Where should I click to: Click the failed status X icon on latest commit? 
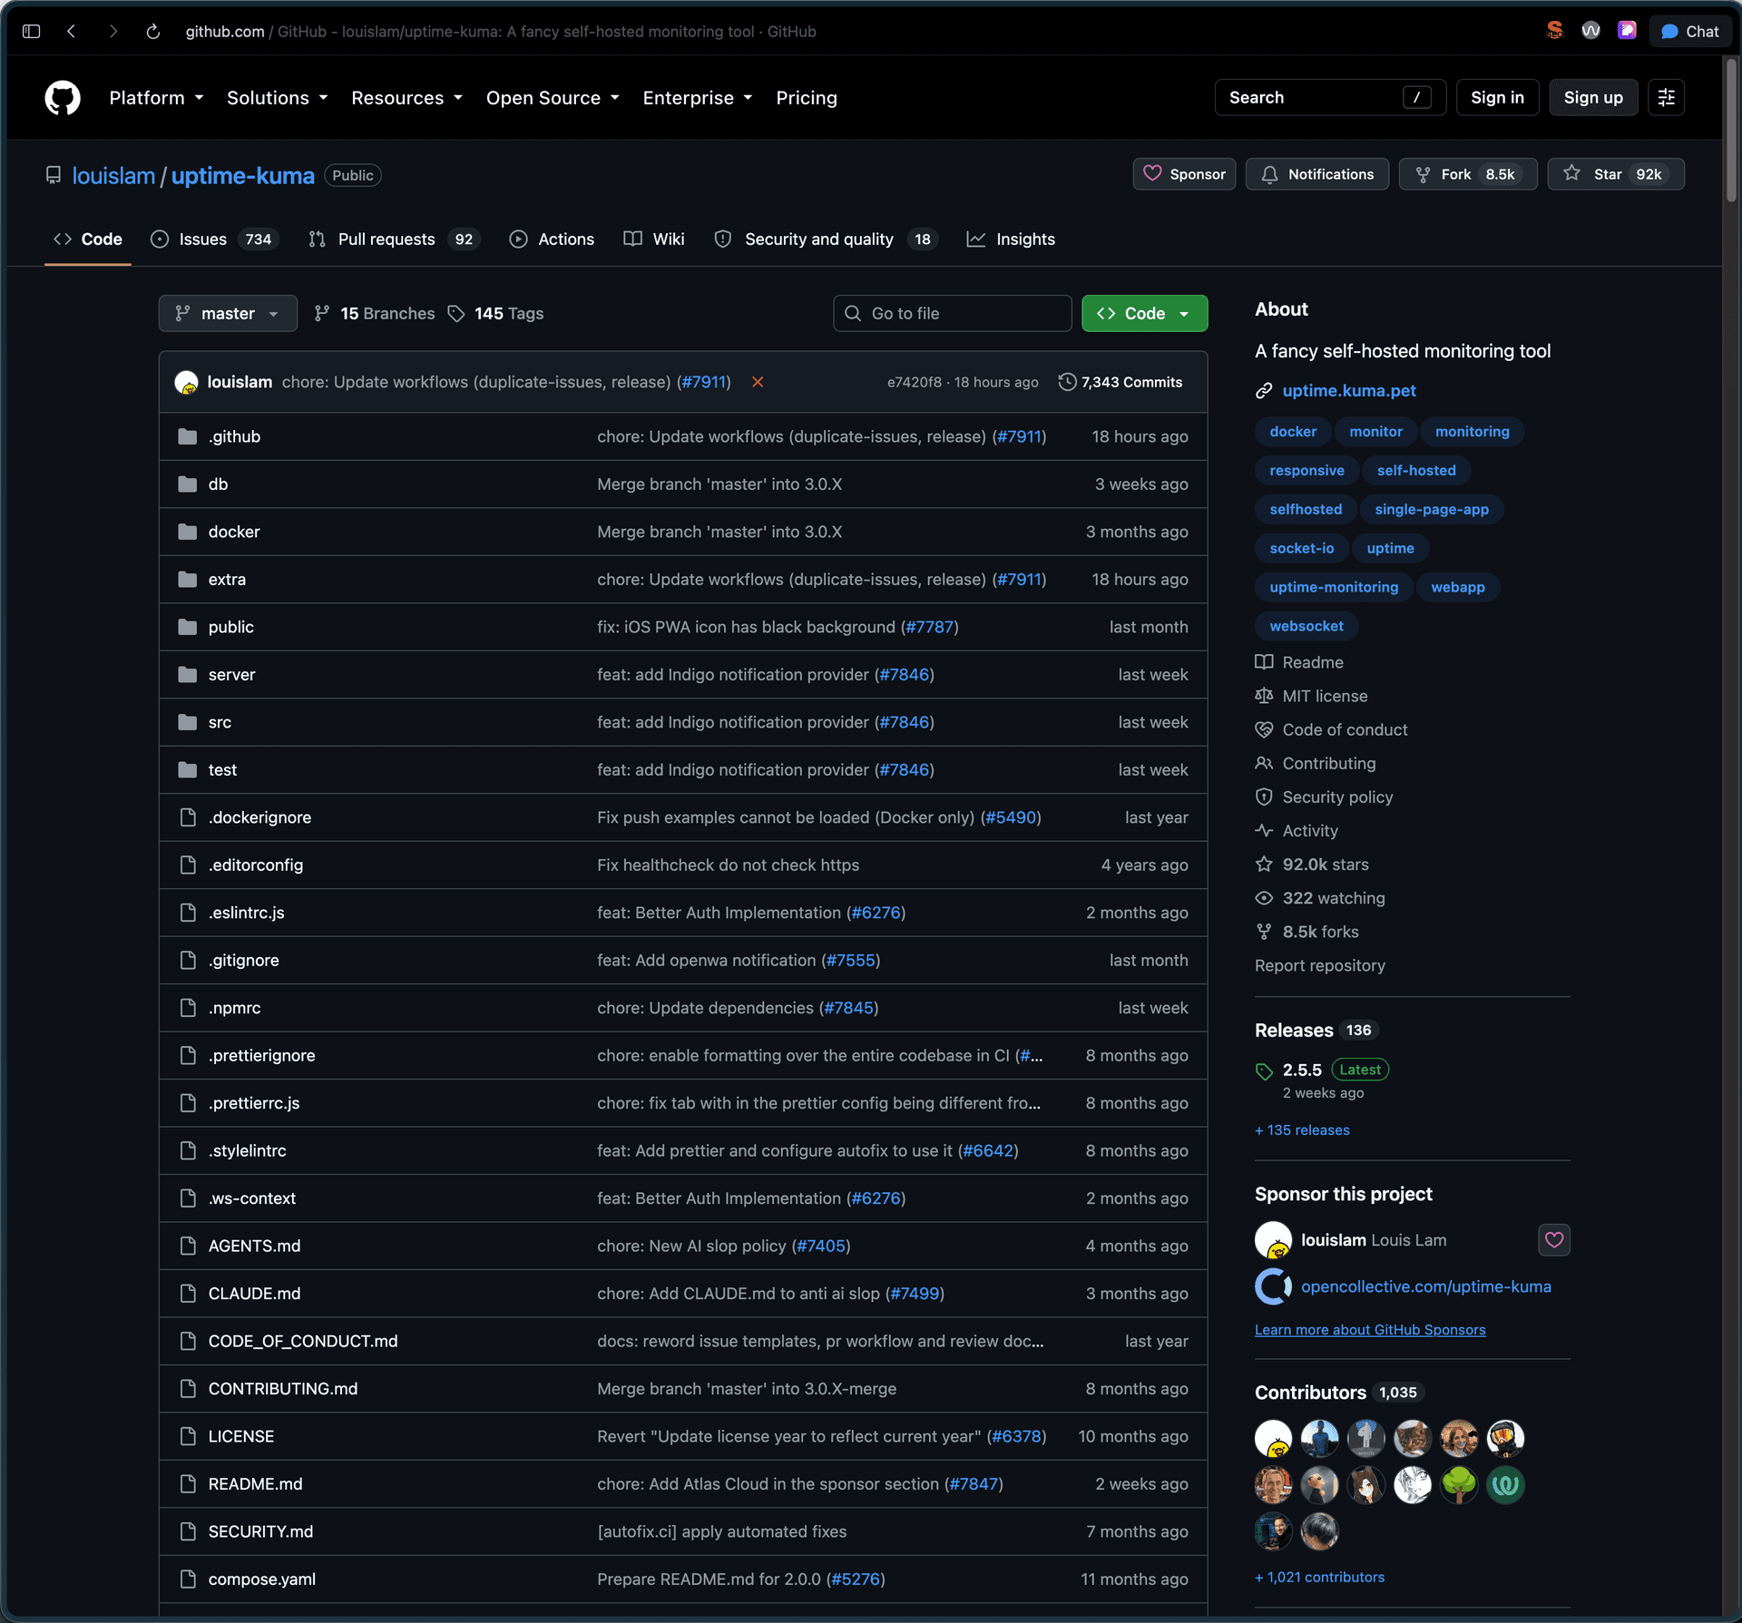coord(758,382)
